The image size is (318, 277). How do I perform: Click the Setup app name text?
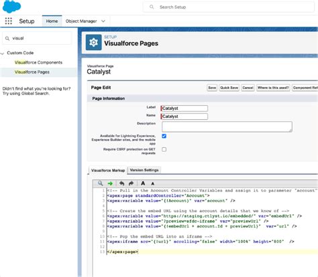[x=27, y=21]
